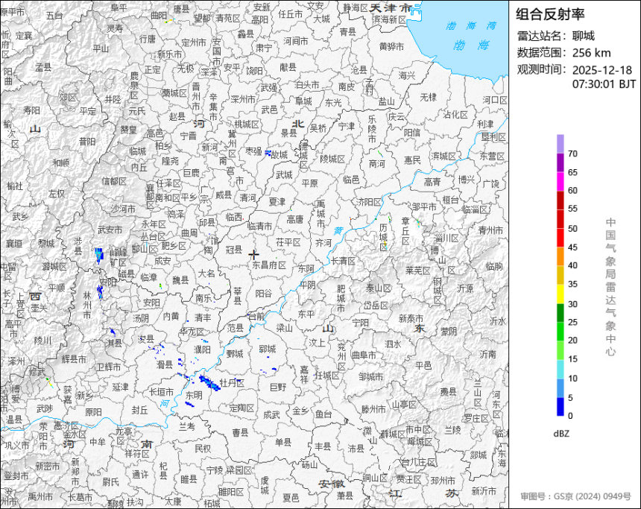Screen dimensions: 641x509
Task: Click the 滕州市 map label
Action: 373,408
